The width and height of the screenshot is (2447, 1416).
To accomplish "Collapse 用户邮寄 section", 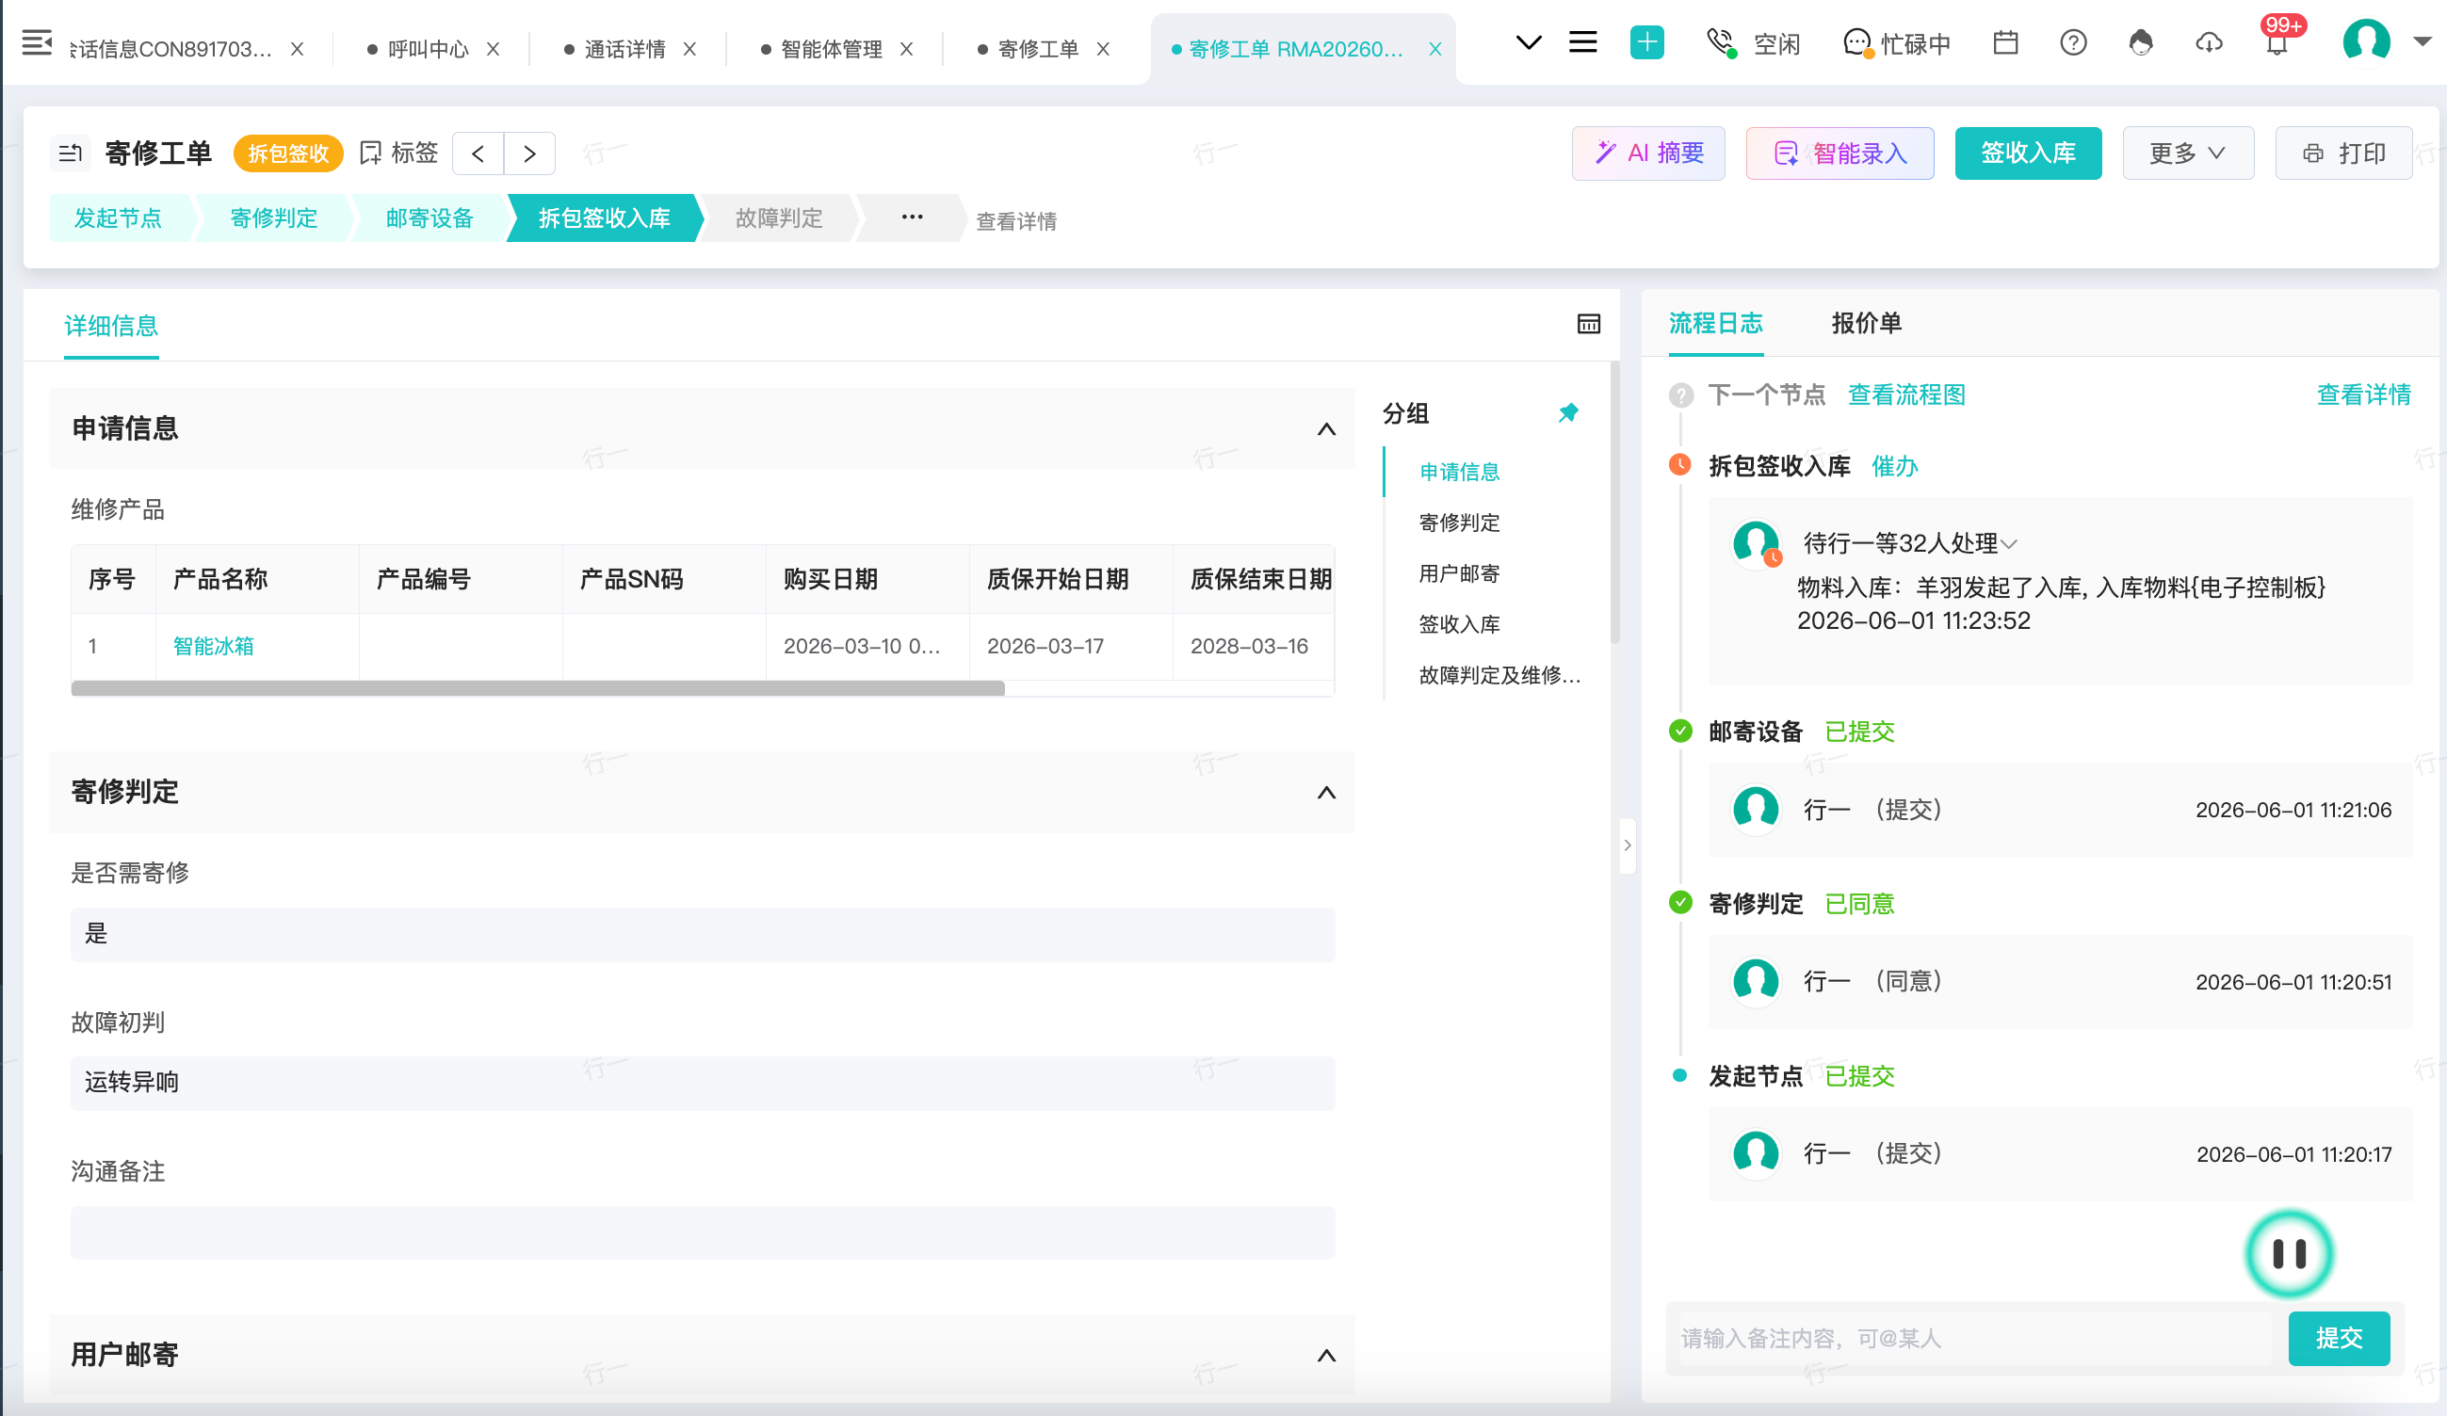I will pyautogui.click(x=1325, y=1356).
